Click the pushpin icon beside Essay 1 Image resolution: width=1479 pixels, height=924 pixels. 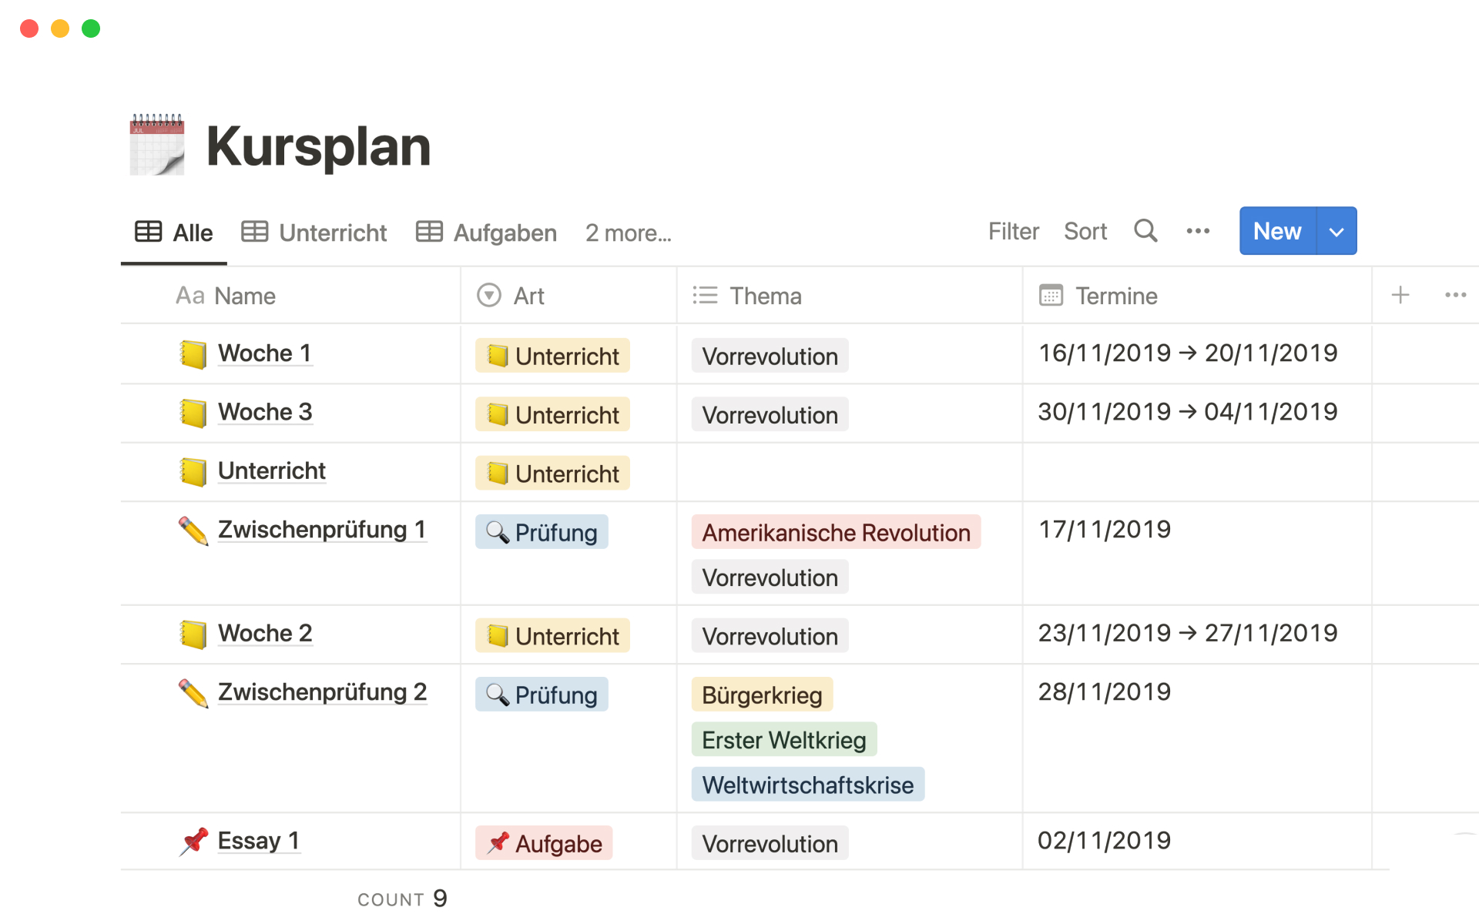click(193, 841)
